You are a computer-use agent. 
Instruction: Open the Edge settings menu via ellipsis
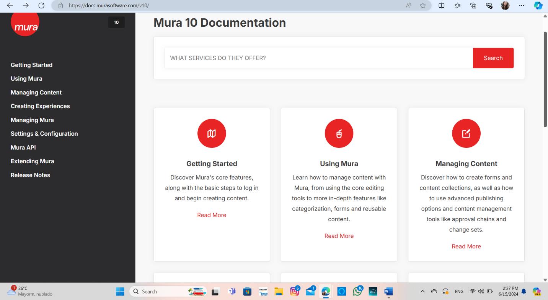pos(521,5)
